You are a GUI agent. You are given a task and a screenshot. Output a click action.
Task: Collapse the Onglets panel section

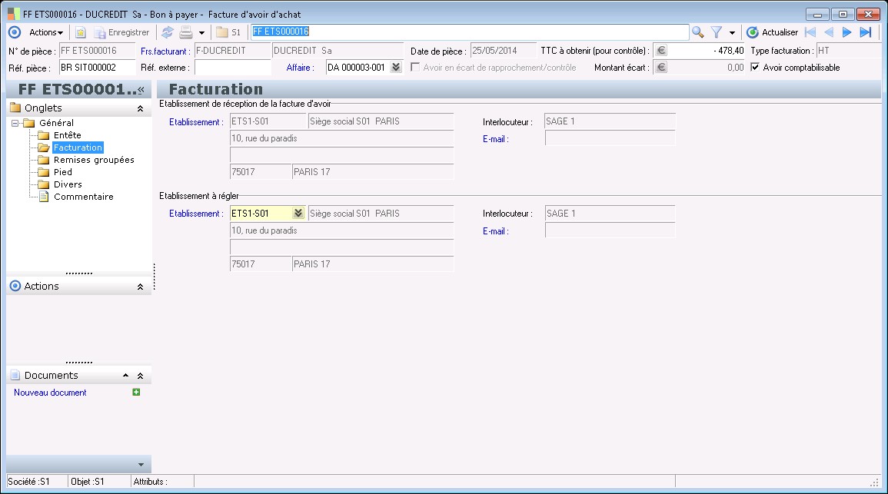[140, 108]
